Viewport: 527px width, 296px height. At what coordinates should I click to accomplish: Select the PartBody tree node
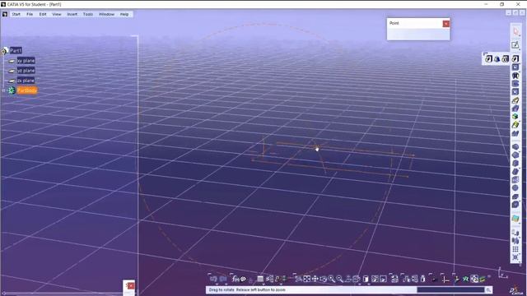click(x=27, y=90)
